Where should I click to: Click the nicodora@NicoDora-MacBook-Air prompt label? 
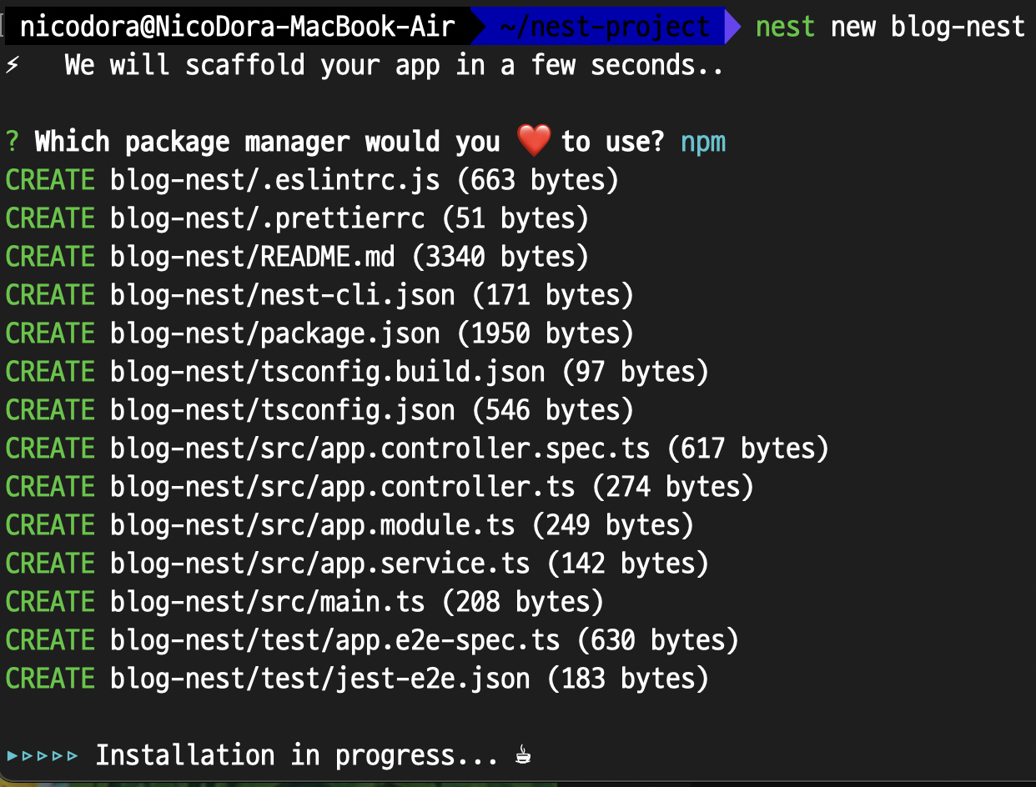tap(238, 27)
